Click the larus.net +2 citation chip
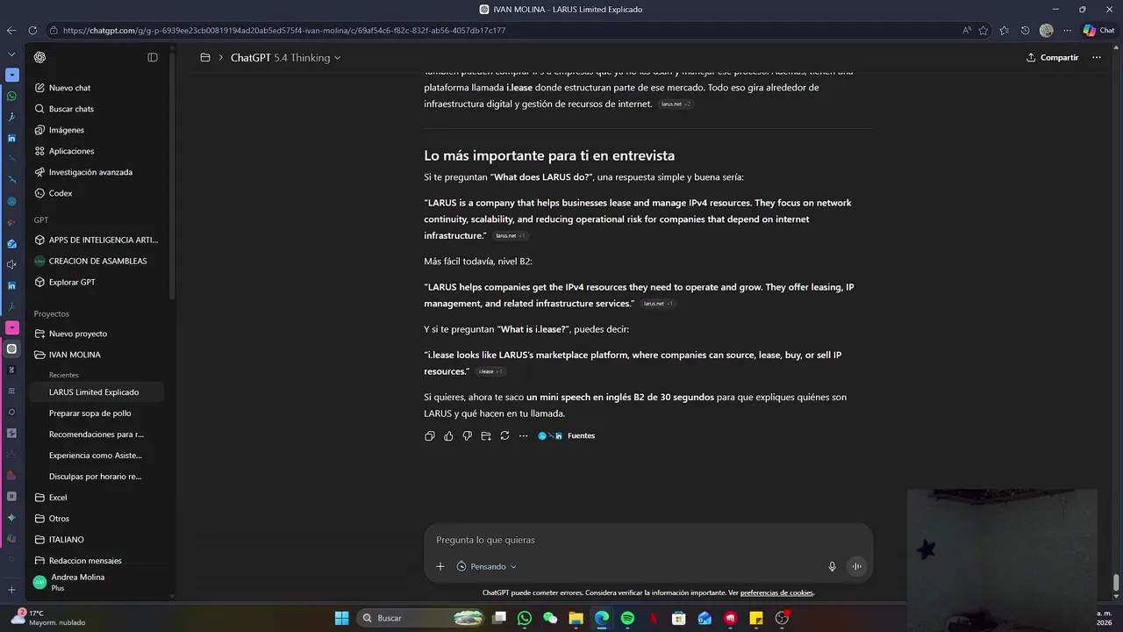Viewport: 1123px width, 632px height. click(x=676, y=104)
